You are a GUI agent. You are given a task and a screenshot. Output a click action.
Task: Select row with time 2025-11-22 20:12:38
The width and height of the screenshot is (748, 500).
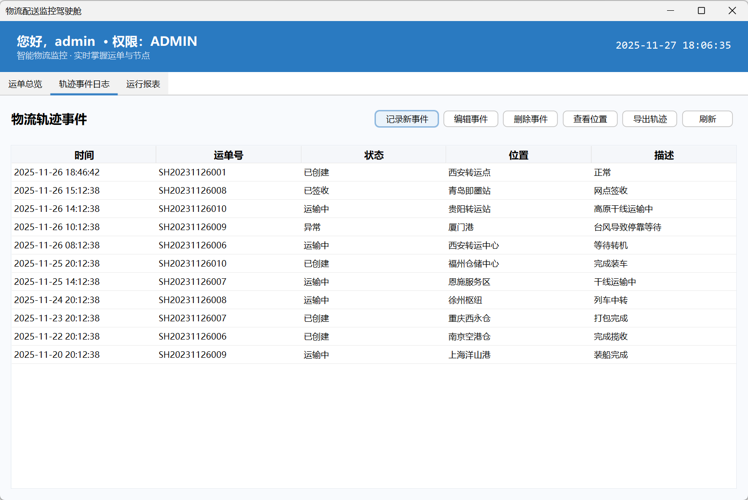[374, 336]
